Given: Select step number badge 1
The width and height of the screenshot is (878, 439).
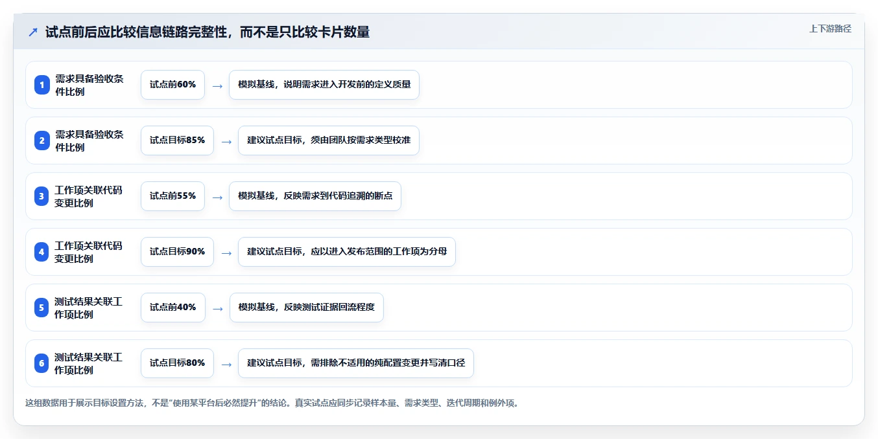Looking at the screenshot, I should click(x=42, y=85).
